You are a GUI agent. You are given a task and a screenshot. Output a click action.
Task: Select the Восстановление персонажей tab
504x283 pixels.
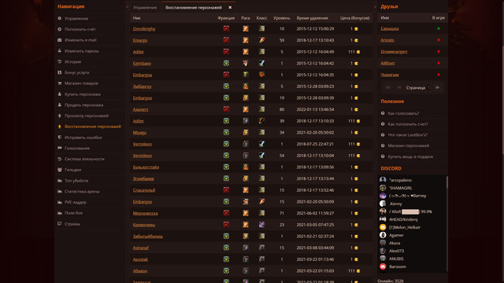193,7
